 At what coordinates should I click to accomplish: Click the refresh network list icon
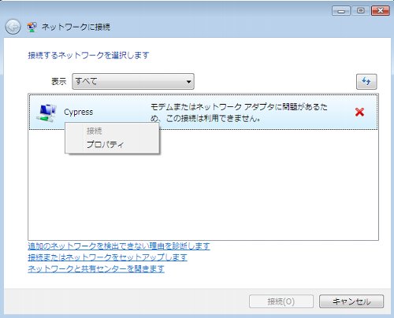point(366,82)
